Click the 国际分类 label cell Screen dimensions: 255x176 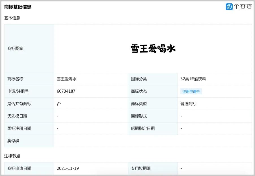coord(153,79)
